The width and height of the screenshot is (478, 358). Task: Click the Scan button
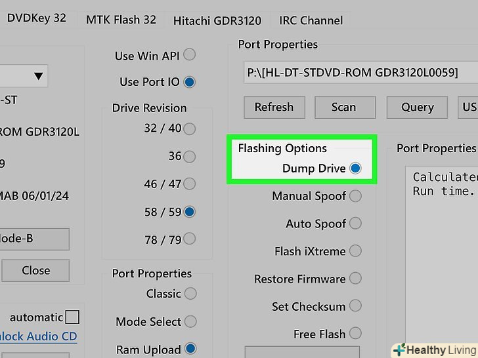[345, 107]
